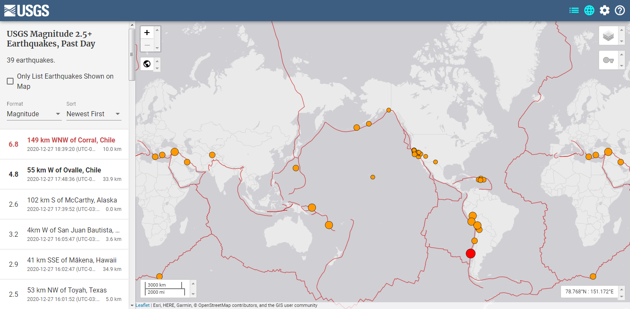
Task: Open the map layers control
Action: pyautogui.click(x=608, y=36)
